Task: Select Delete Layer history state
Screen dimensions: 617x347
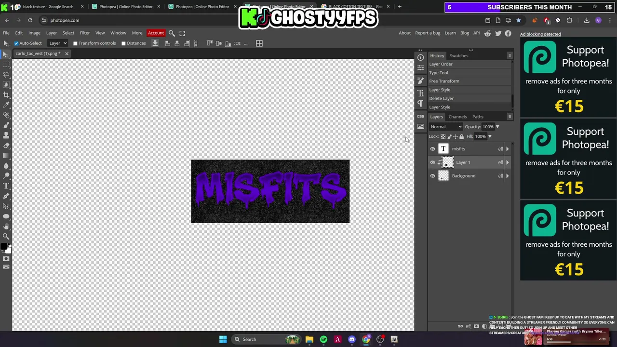Action: (469, 98)
